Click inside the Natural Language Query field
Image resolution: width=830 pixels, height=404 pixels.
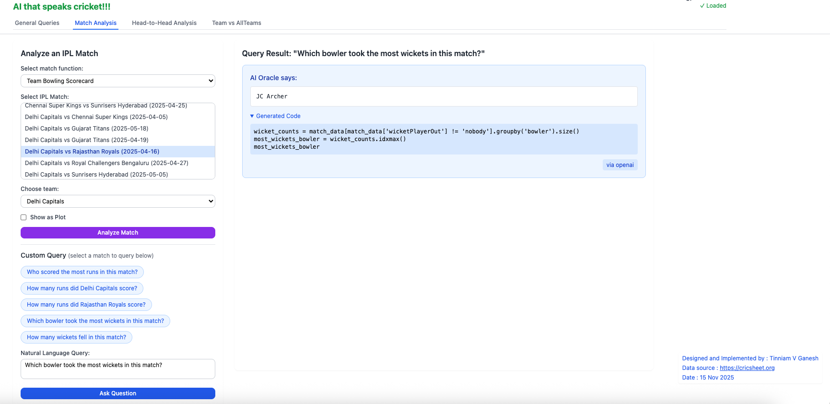[117, 368]
